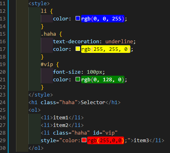
Task: Click the opening <ol> tag
Action: point(34,110)
